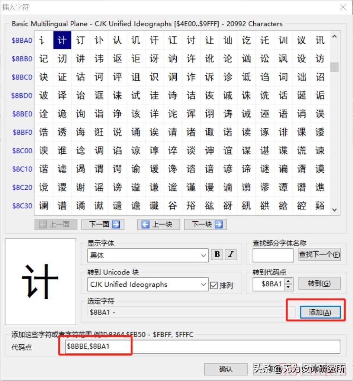Decrease code point with stepper down arrow
Viewport: 353px width, 381px height.
(x=288, y=287)
